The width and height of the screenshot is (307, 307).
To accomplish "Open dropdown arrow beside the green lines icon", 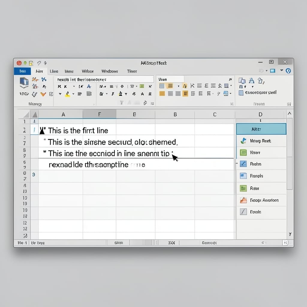I will pos(137,86).
